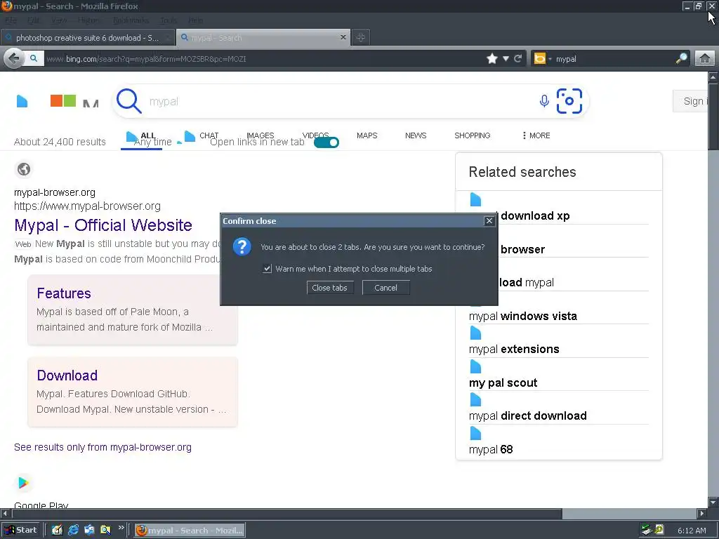Click mypal - Search taskbar button
The width and height of the screenshot is (719, 539).
190,531
